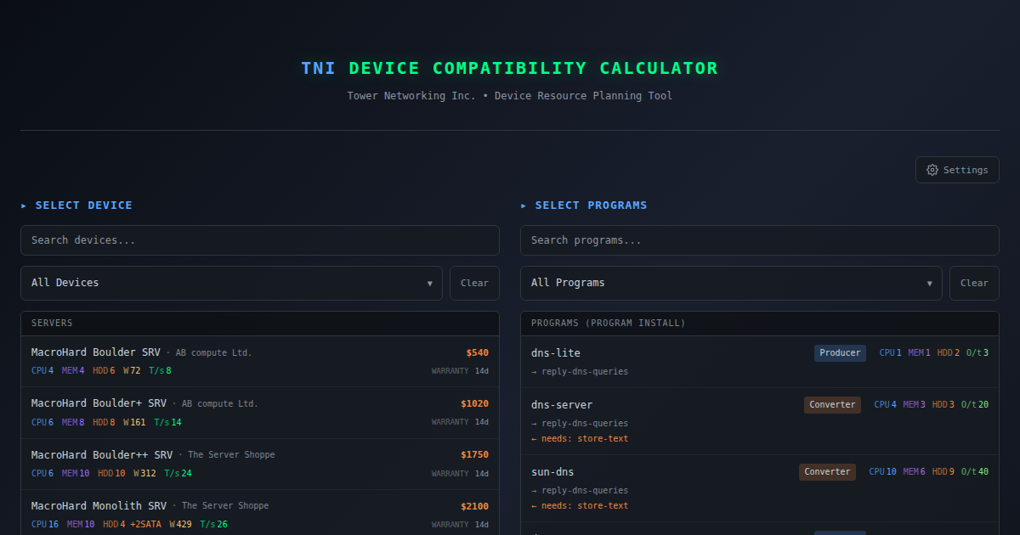Viewport: 1020px width, 535px height.
Task: Clear the device filter
Action: point(474,283)
